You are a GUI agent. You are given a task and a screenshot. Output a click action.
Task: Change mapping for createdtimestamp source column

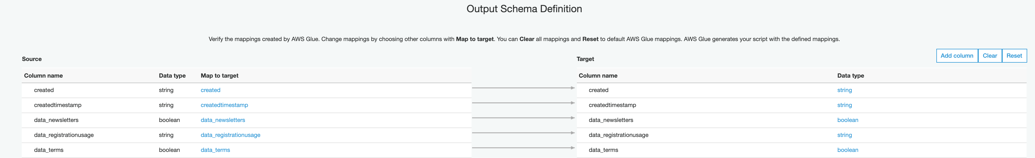click(224, 105)
